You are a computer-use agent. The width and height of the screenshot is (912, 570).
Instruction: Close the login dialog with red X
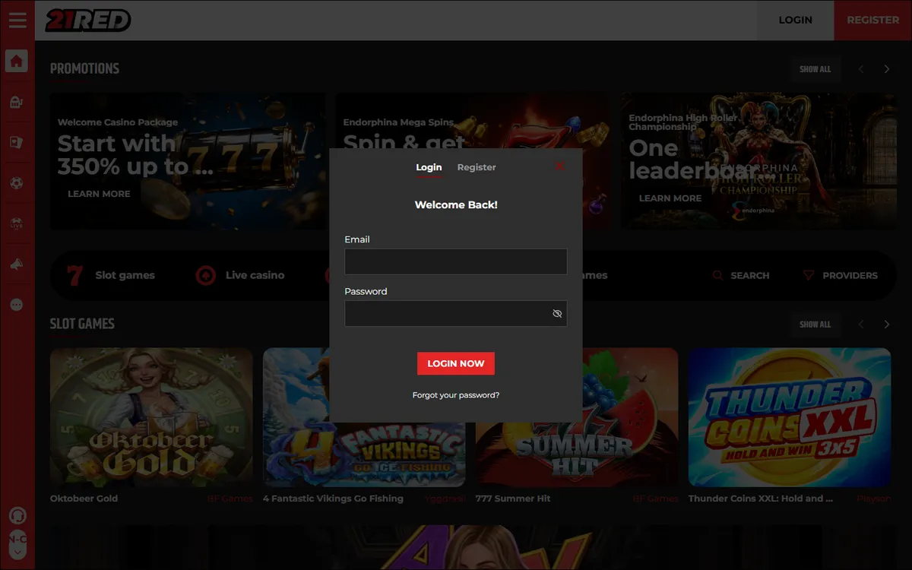coord(560,166)
